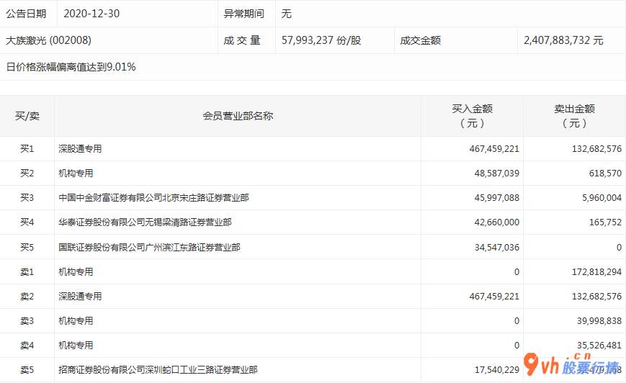This screenshot has width=626, height=383.
Task: Select buy amount 467,459,221 in row 买1
Action: tap(494, 149)
